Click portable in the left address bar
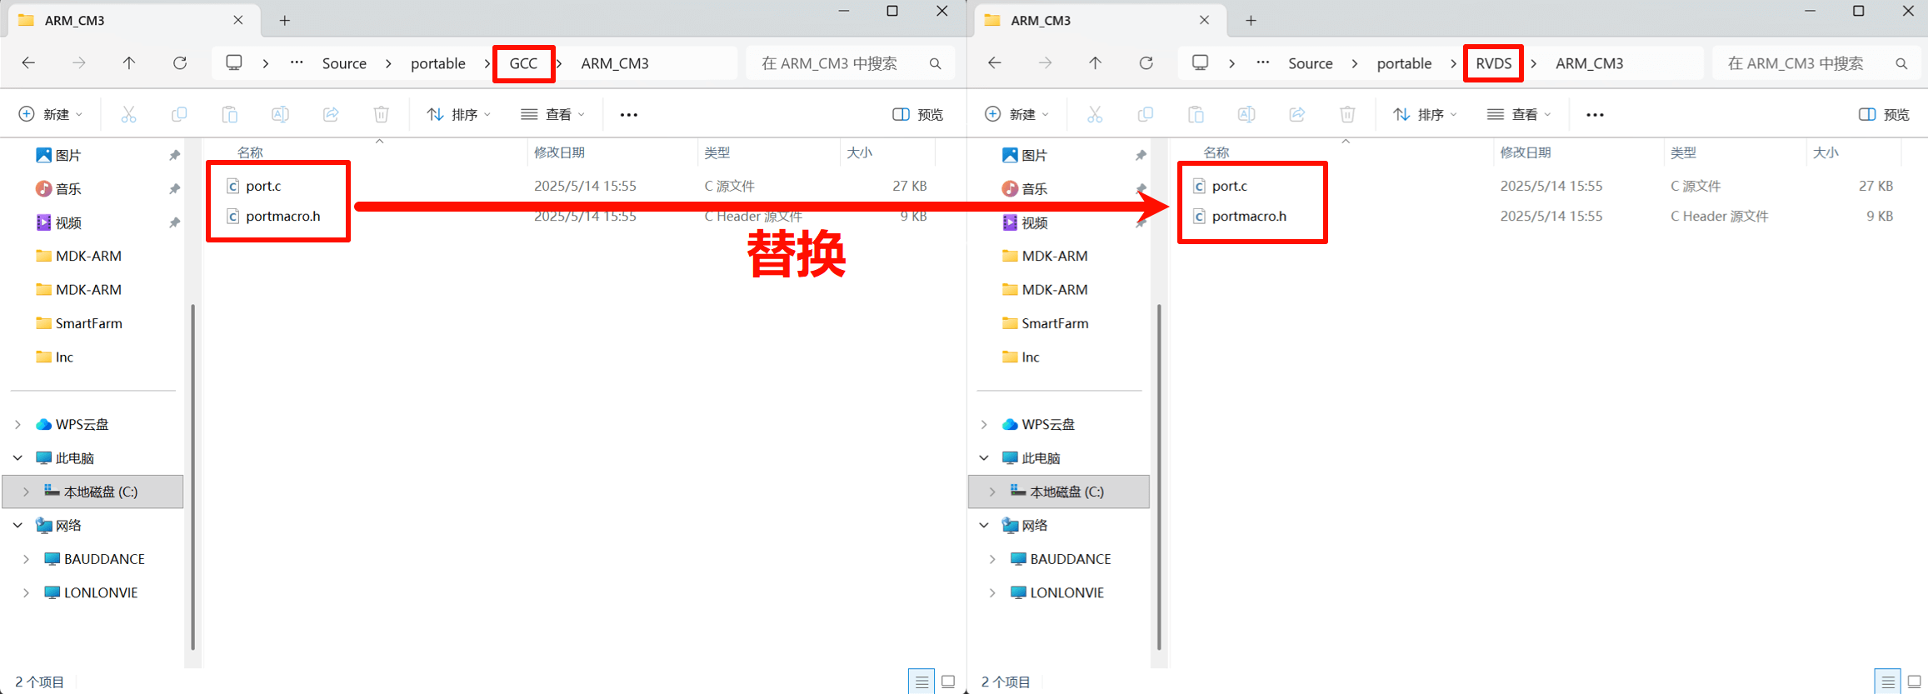 pyautogui.click(x=438, y=63)
